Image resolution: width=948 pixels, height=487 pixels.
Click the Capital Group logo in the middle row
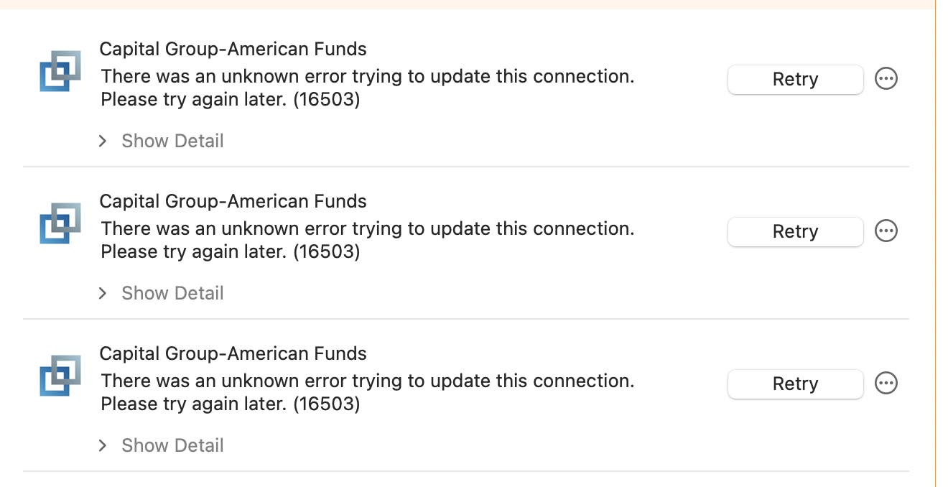click(60, 223)
